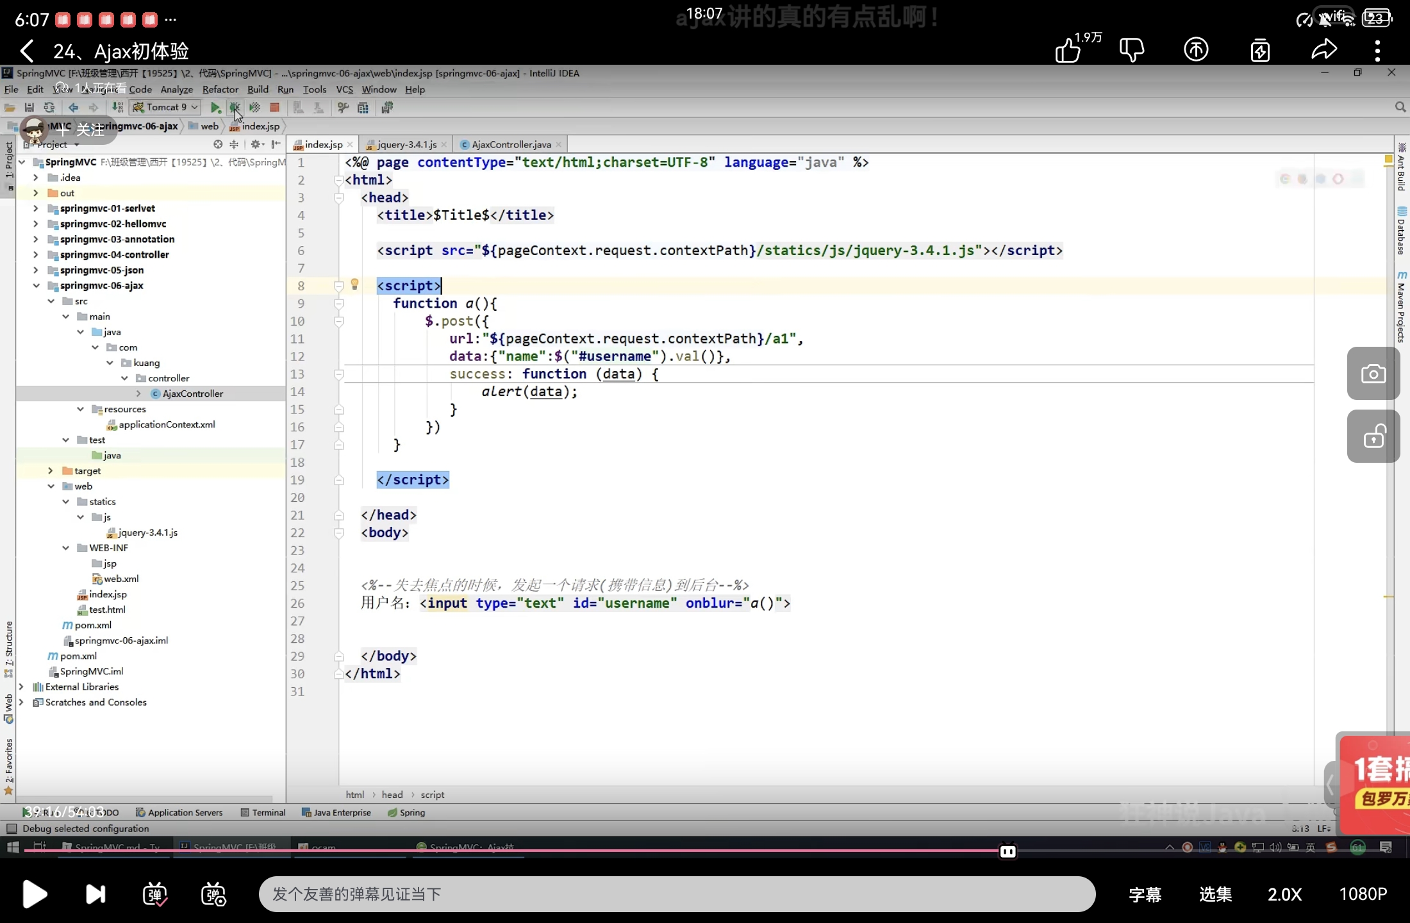The image size is (1410, 923).
Task: Click the danmaku comment input field
Action: (x=676, y=894)
